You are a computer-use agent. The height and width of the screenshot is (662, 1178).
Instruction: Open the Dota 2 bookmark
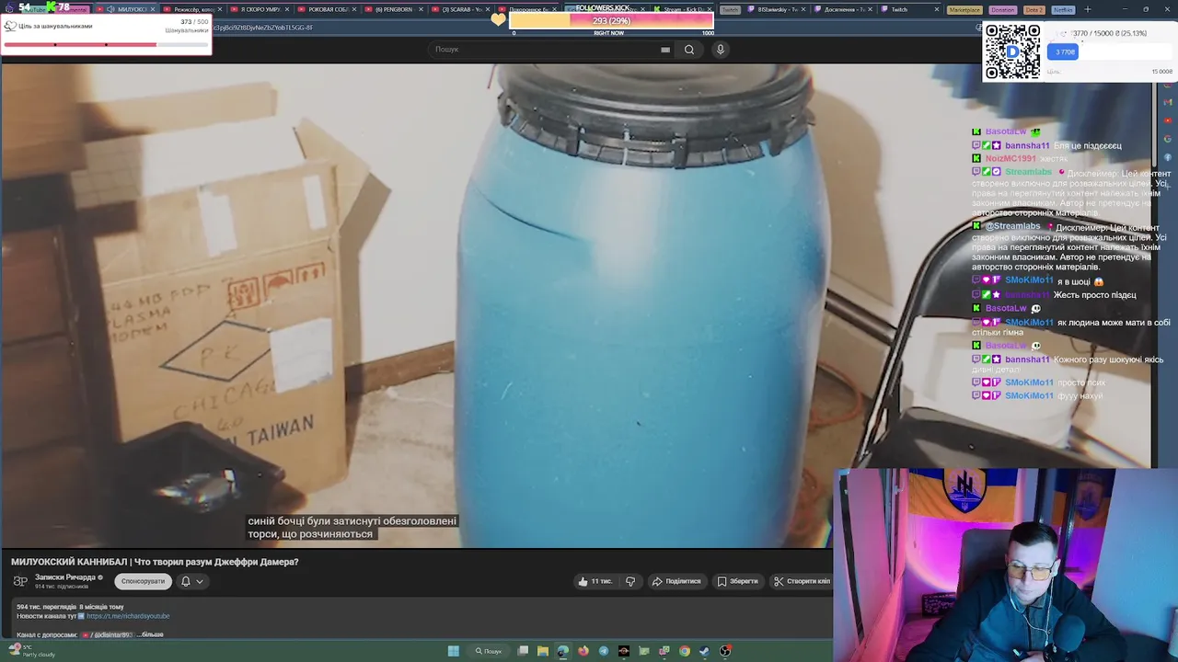pyautogui.click(x=1034, y=9)
